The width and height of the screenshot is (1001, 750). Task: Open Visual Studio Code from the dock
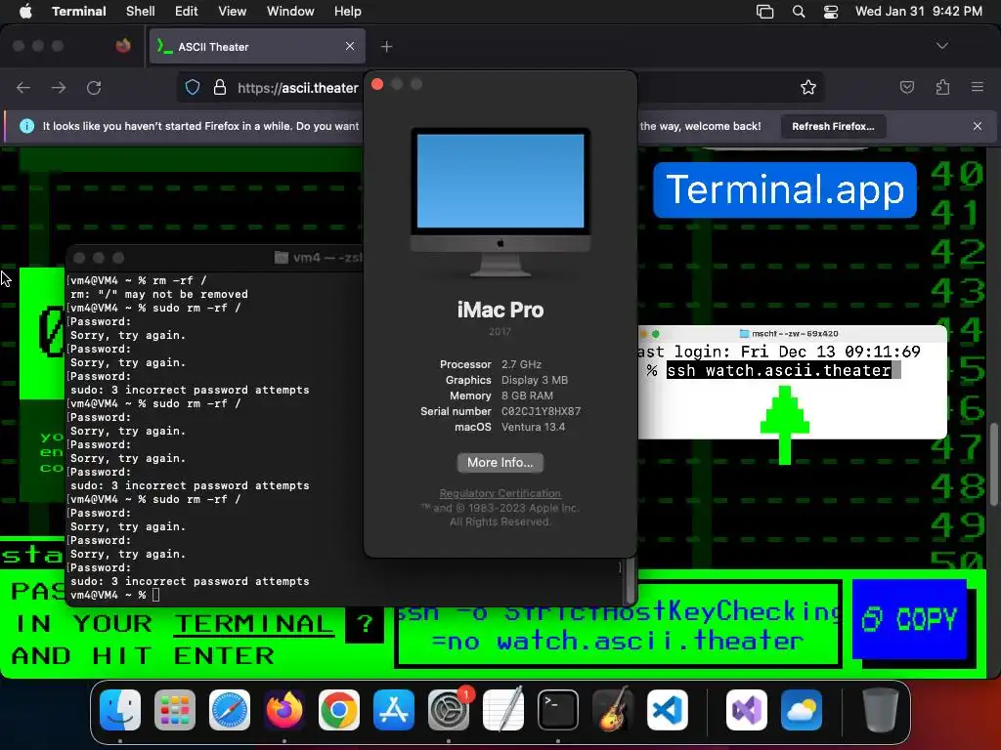[668, 710]
